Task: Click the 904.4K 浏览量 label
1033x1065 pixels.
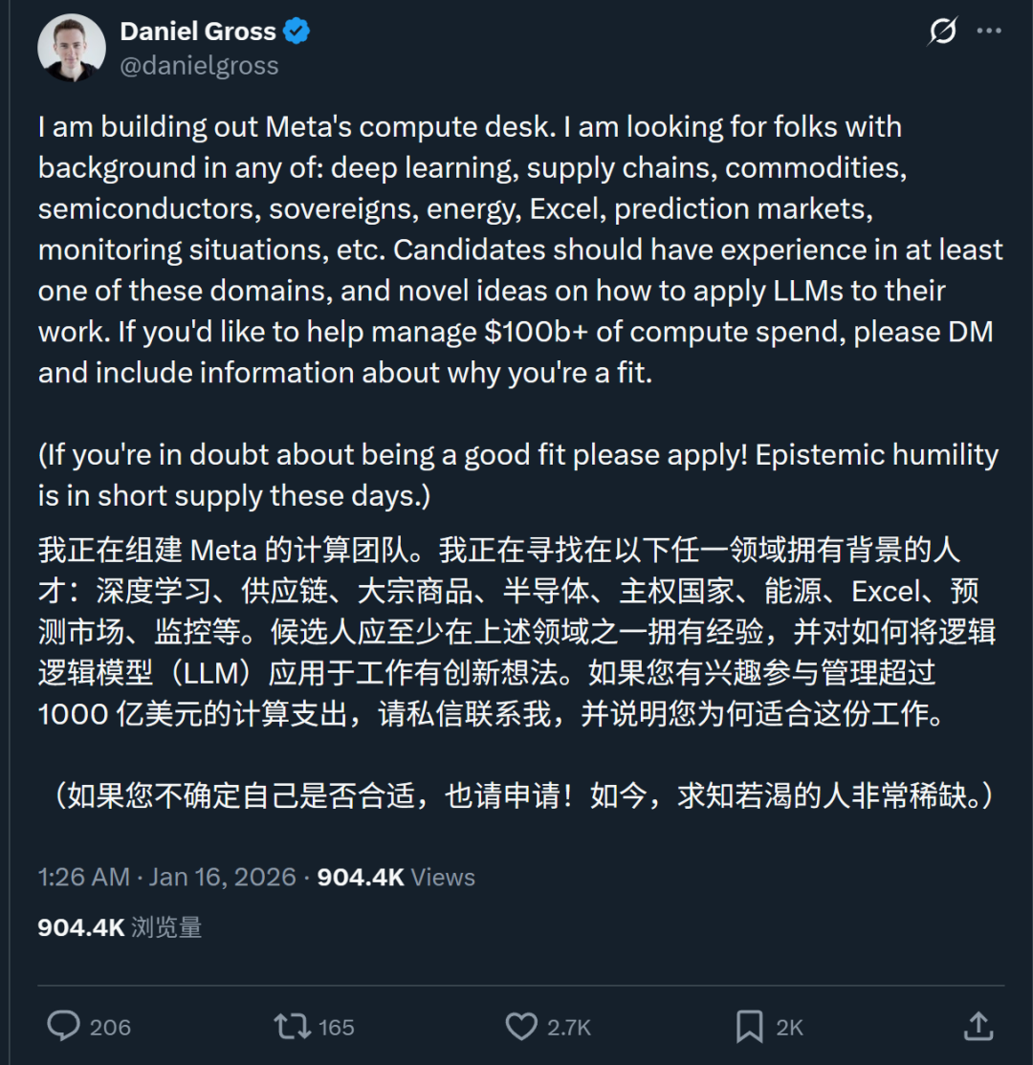Action: tap(120, 927)
